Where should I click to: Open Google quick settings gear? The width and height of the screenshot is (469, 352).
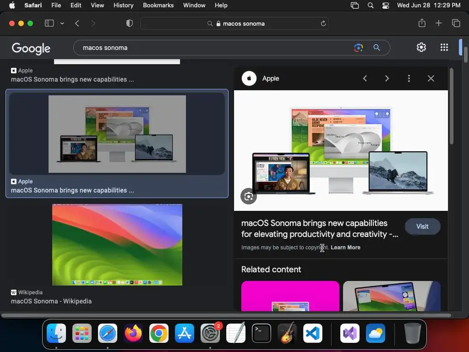tap(421, 47)
